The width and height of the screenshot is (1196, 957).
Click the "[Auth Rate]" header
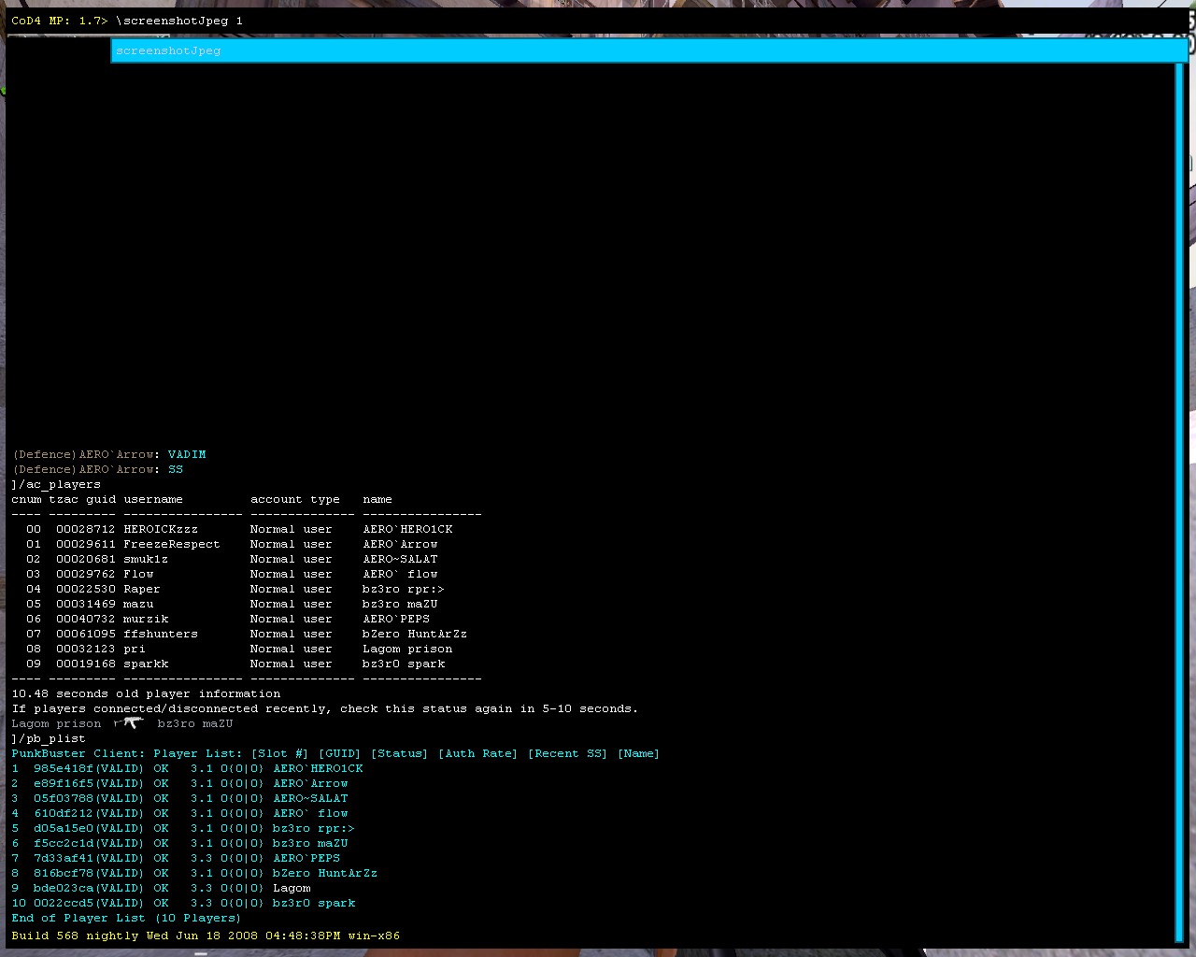[477, 753]
